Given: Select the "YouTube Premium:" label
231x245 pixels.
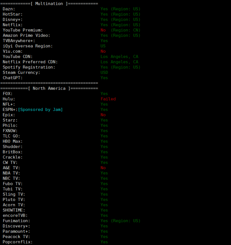Looking at the screenshot, I should pos(23,30).
